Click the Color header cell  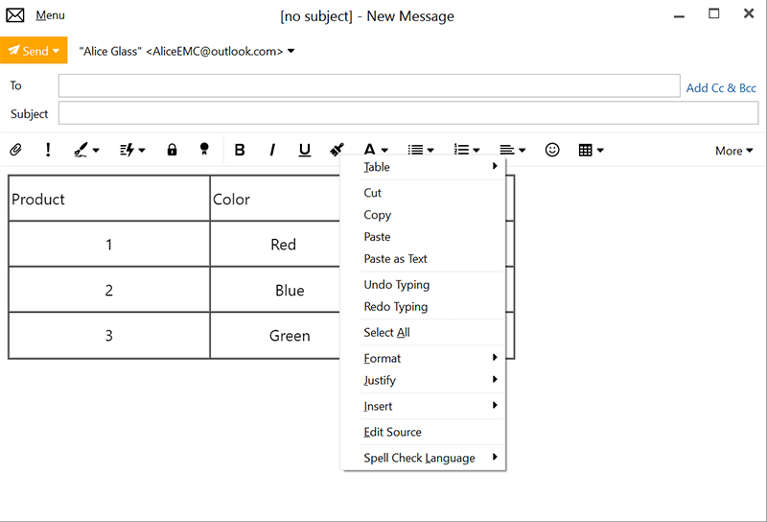[x=275, y=199]
